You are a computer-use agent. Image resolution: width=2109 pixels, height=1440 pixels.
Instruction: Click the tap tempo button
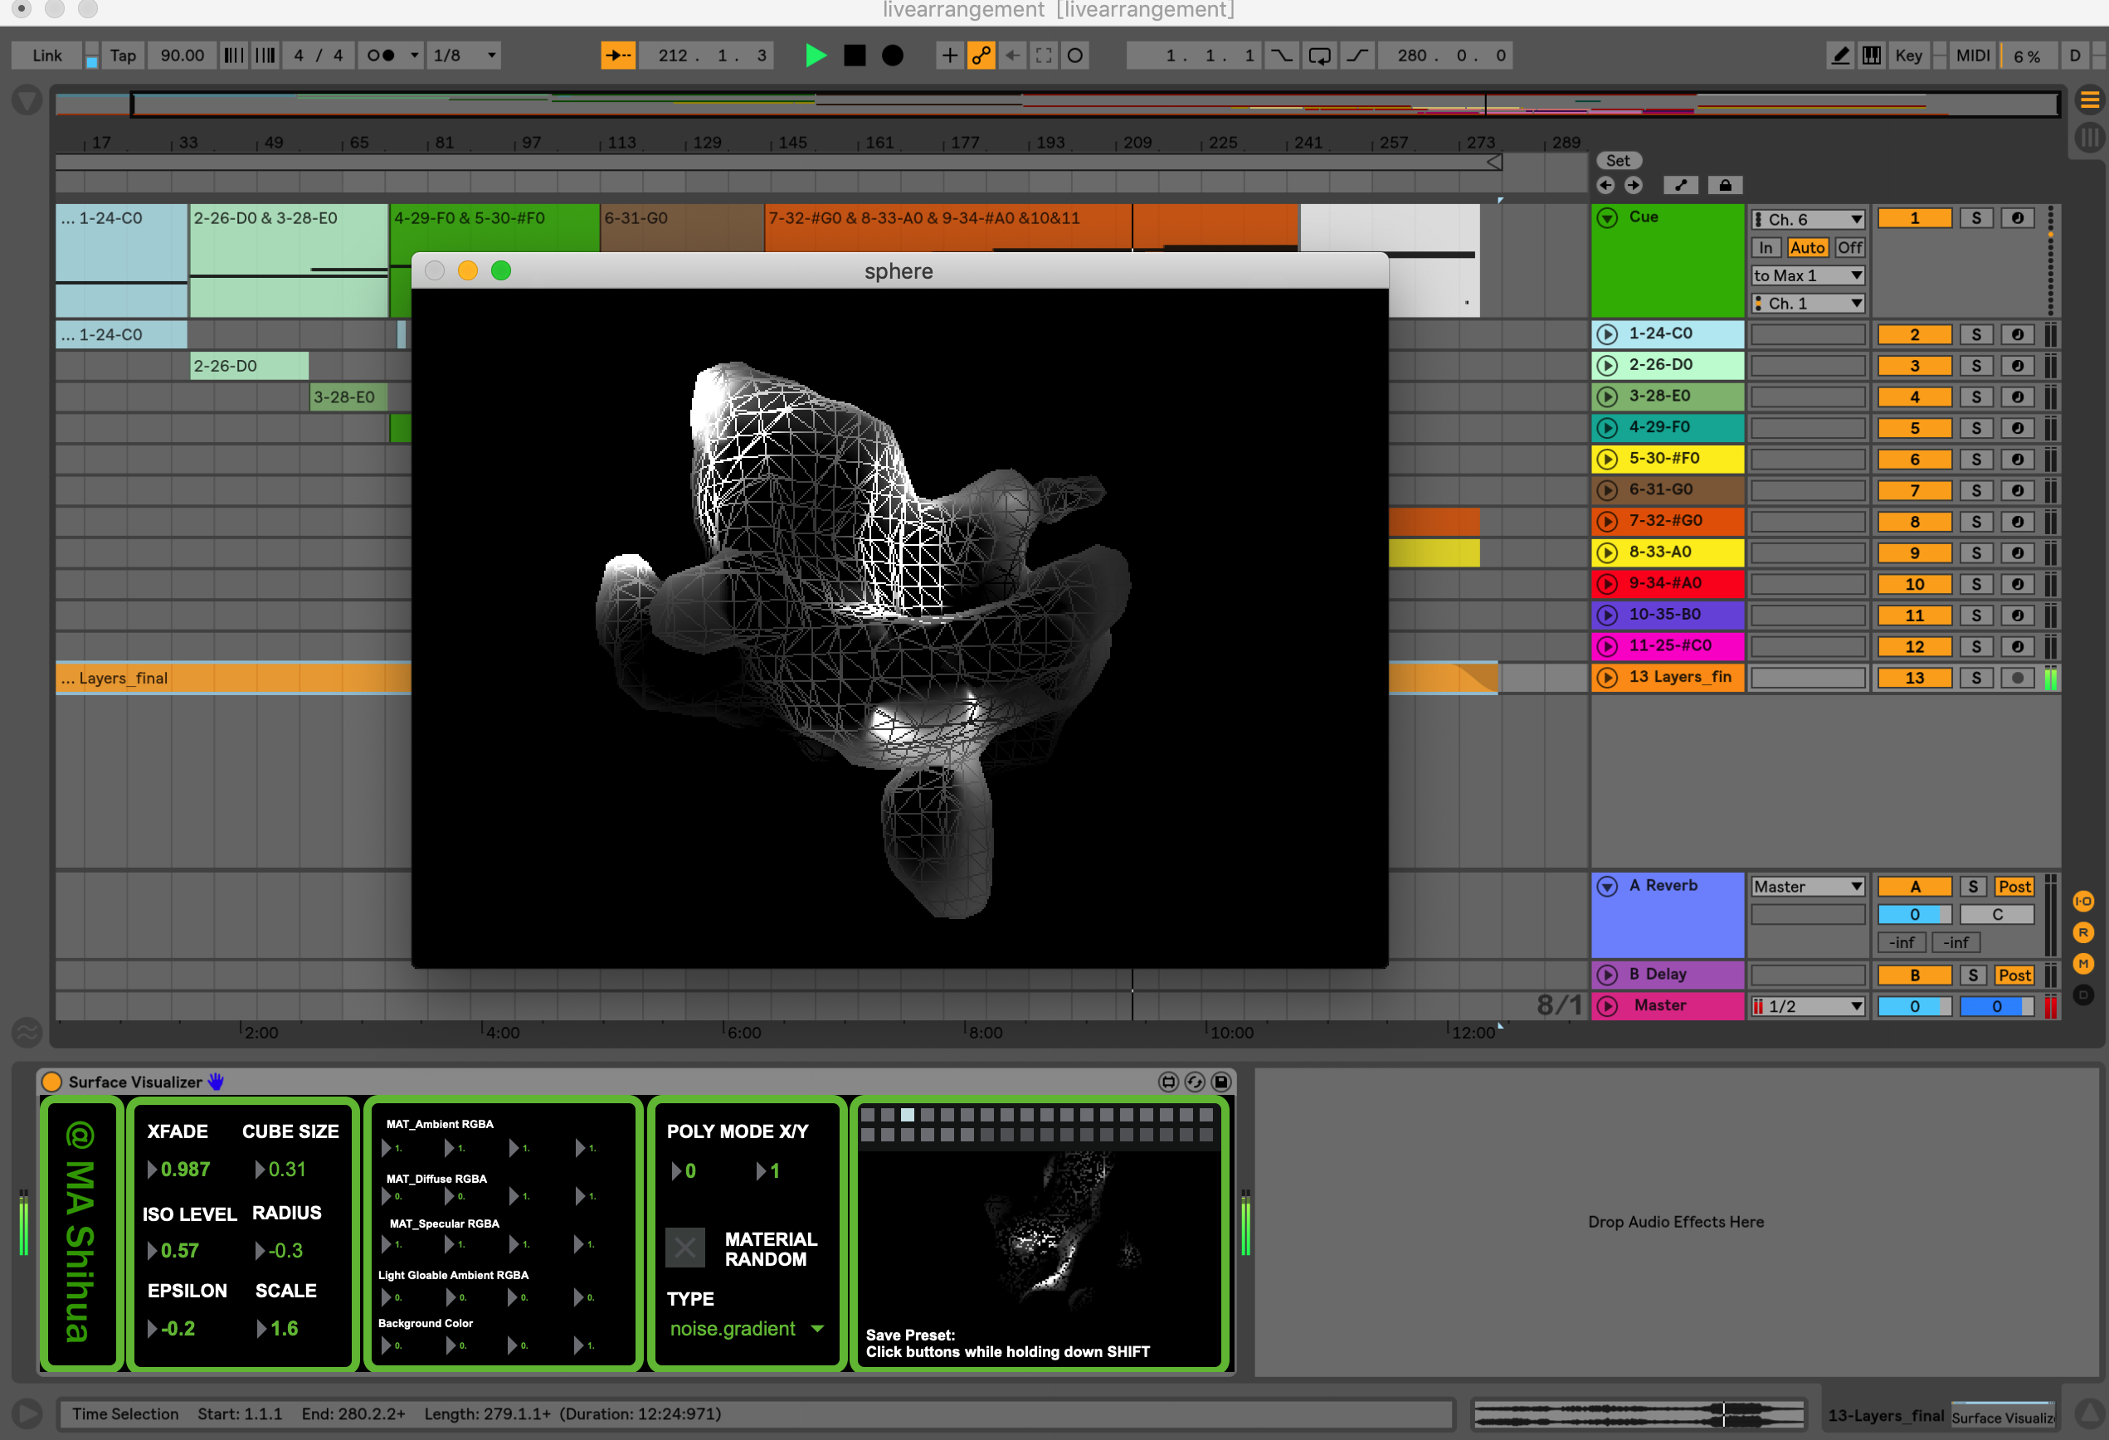pos(117,56)
